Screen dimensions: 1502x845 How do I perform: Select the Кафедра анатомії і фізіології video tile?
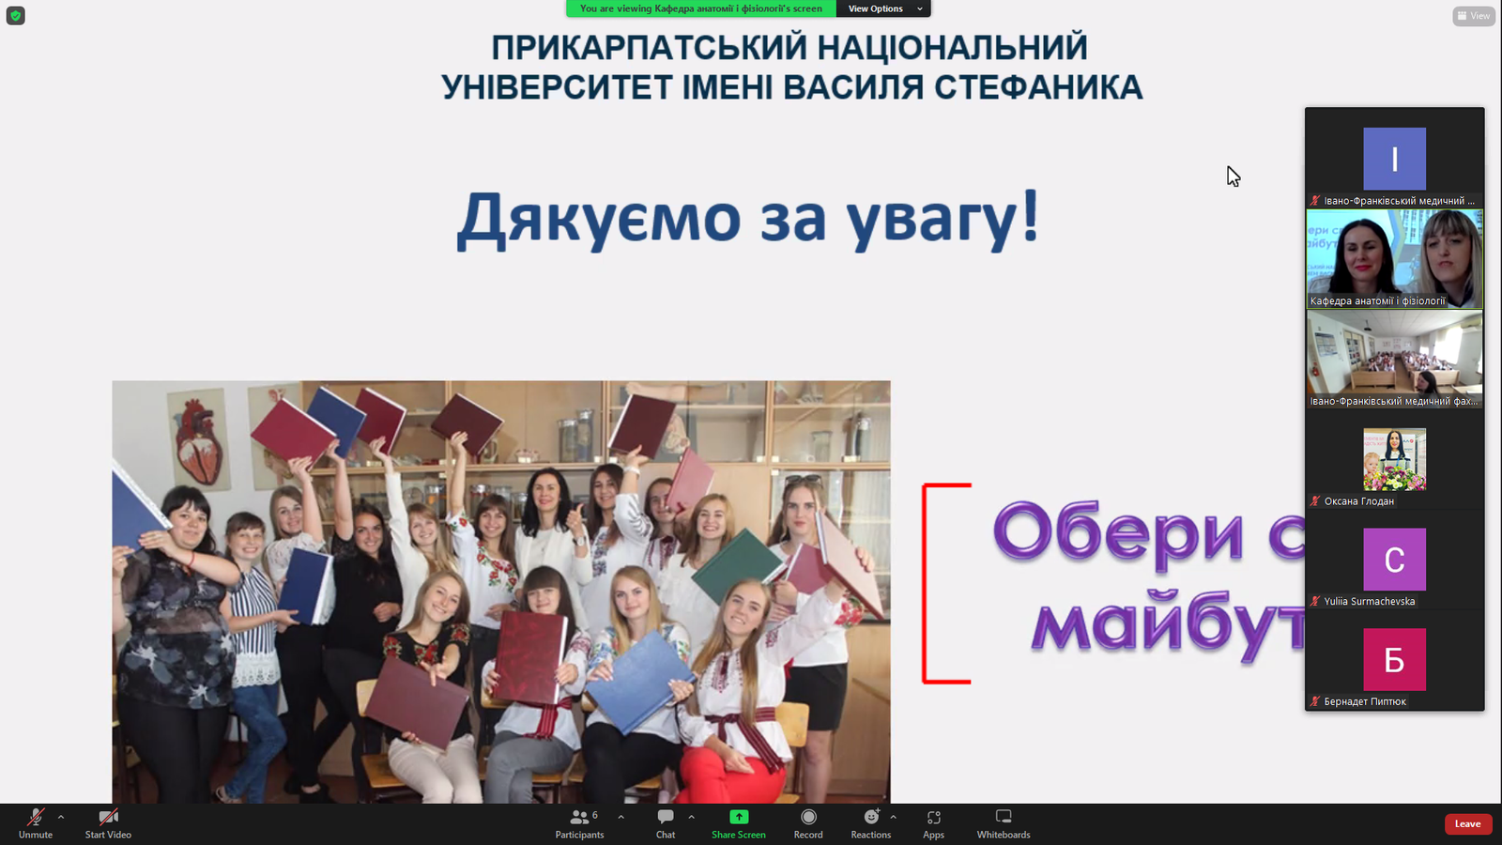coord(1394,258)
